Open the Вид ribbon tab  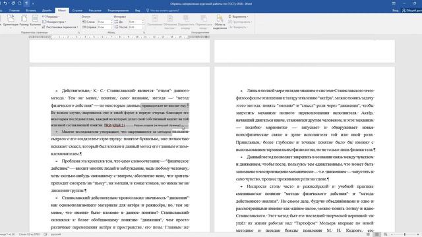point(137,11)
